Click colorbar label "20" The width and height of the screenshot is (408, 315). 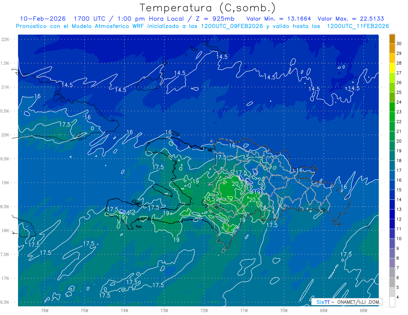pos(399,141)
